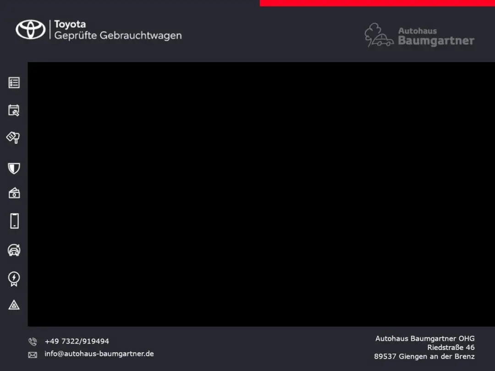Image resolution: width=495 pixels, height=371 pixels.
Task: Click the info@autohaus-baumgartner.de email address
Action: [x=99, y=354]
